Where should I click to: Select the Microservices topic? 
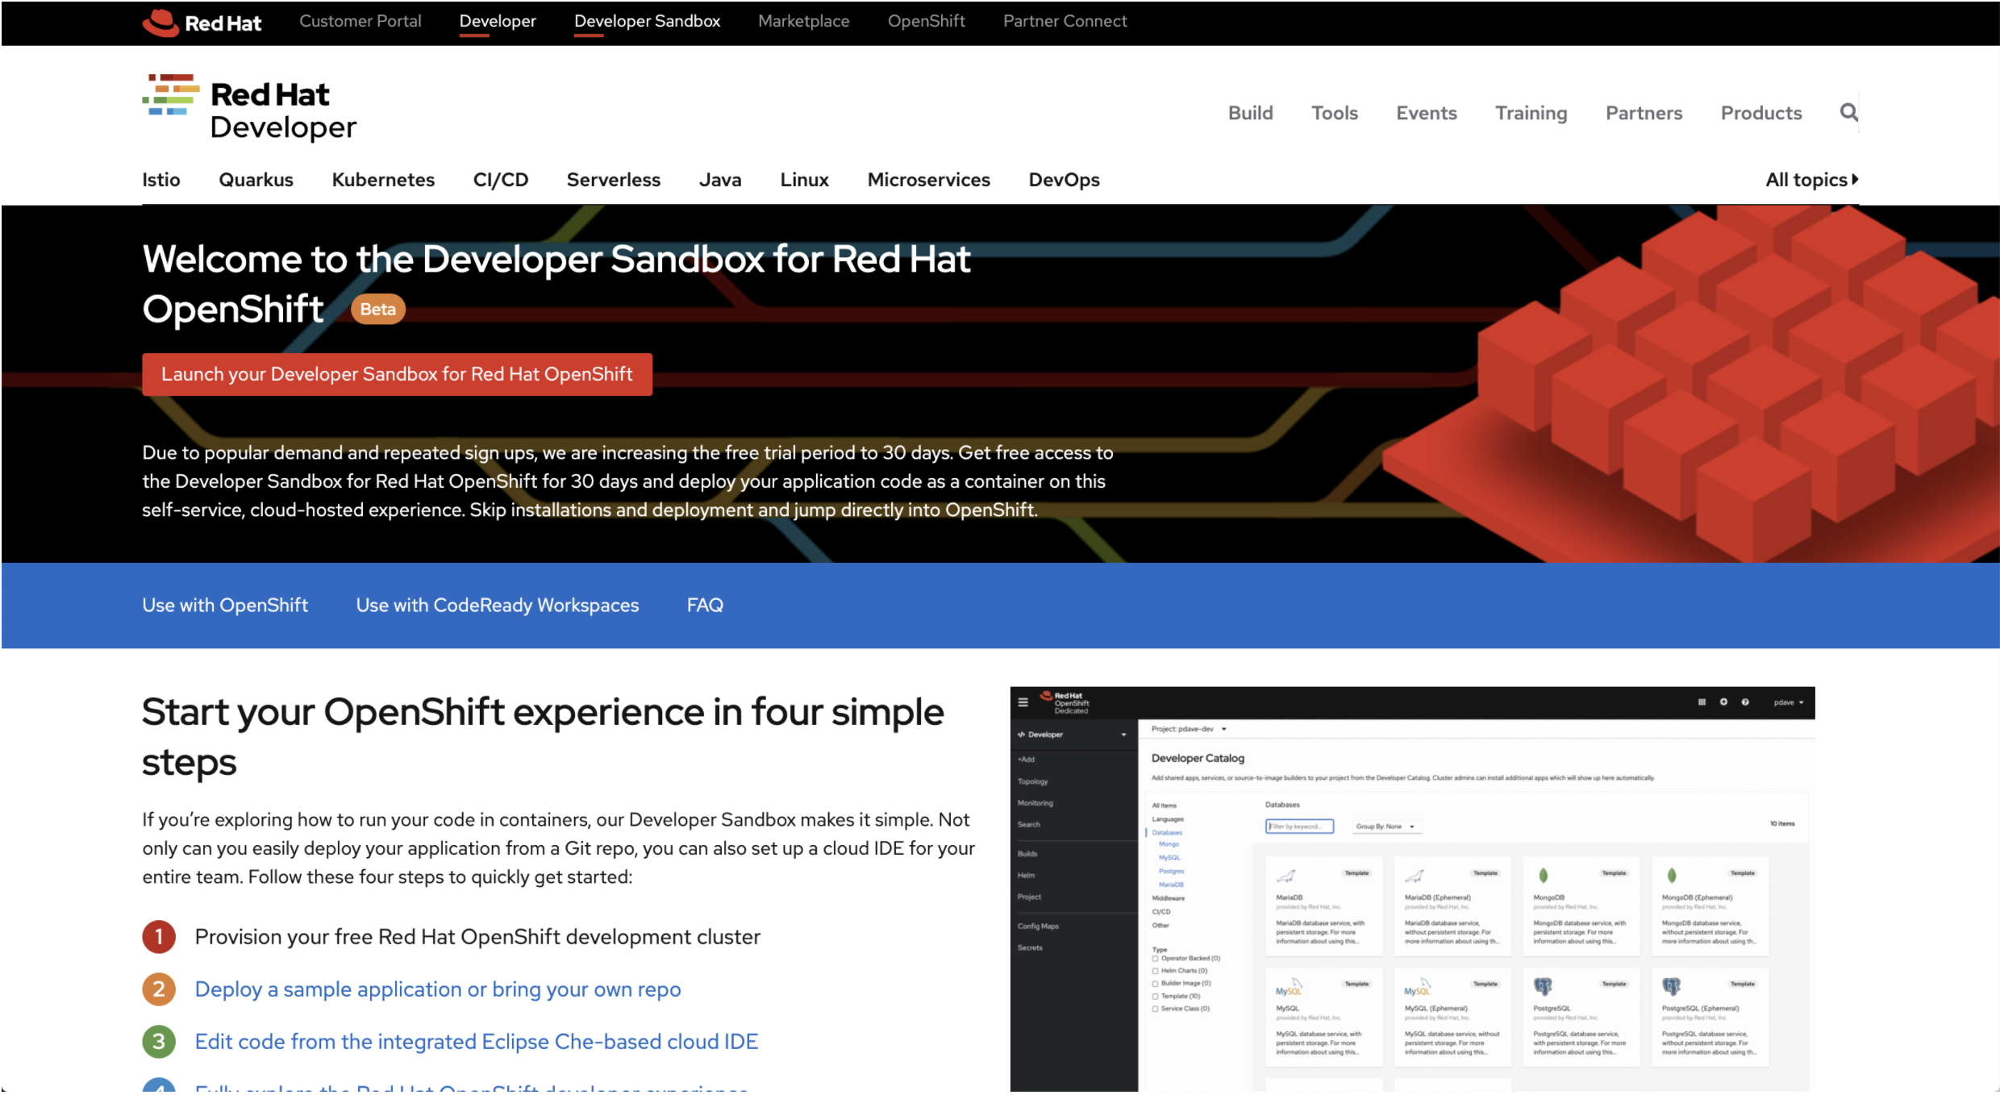tap(928, 180)
